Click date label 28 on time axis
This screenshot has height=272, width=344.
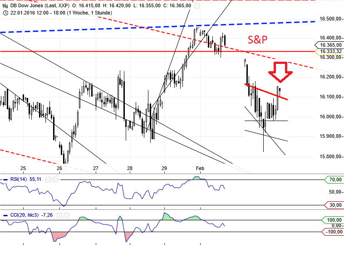130,168
